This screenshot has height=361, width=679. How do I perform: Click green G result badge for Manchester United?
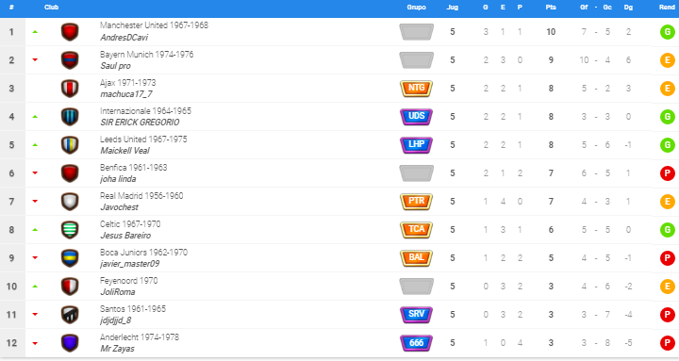(668, 32)
